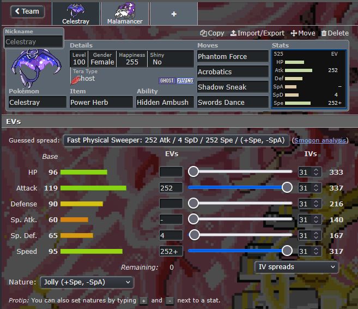This screenshot has width=358, height=309.
Task: Open the Smogon analysis link
Action: click(x=320, y=140)
